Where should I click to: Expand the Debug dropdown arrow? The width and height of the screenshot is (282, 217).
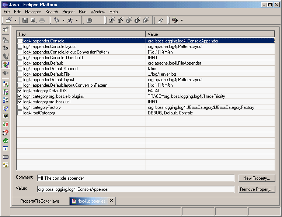63,21
